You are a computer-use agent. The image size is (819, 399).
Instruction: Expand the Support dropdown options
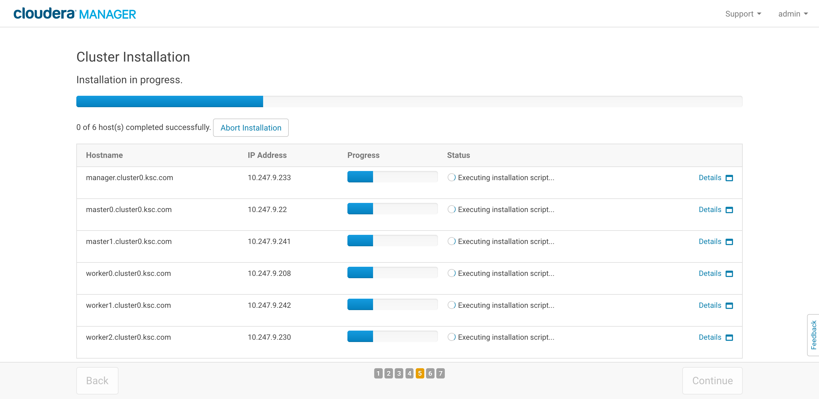click(x=741, y=14)
